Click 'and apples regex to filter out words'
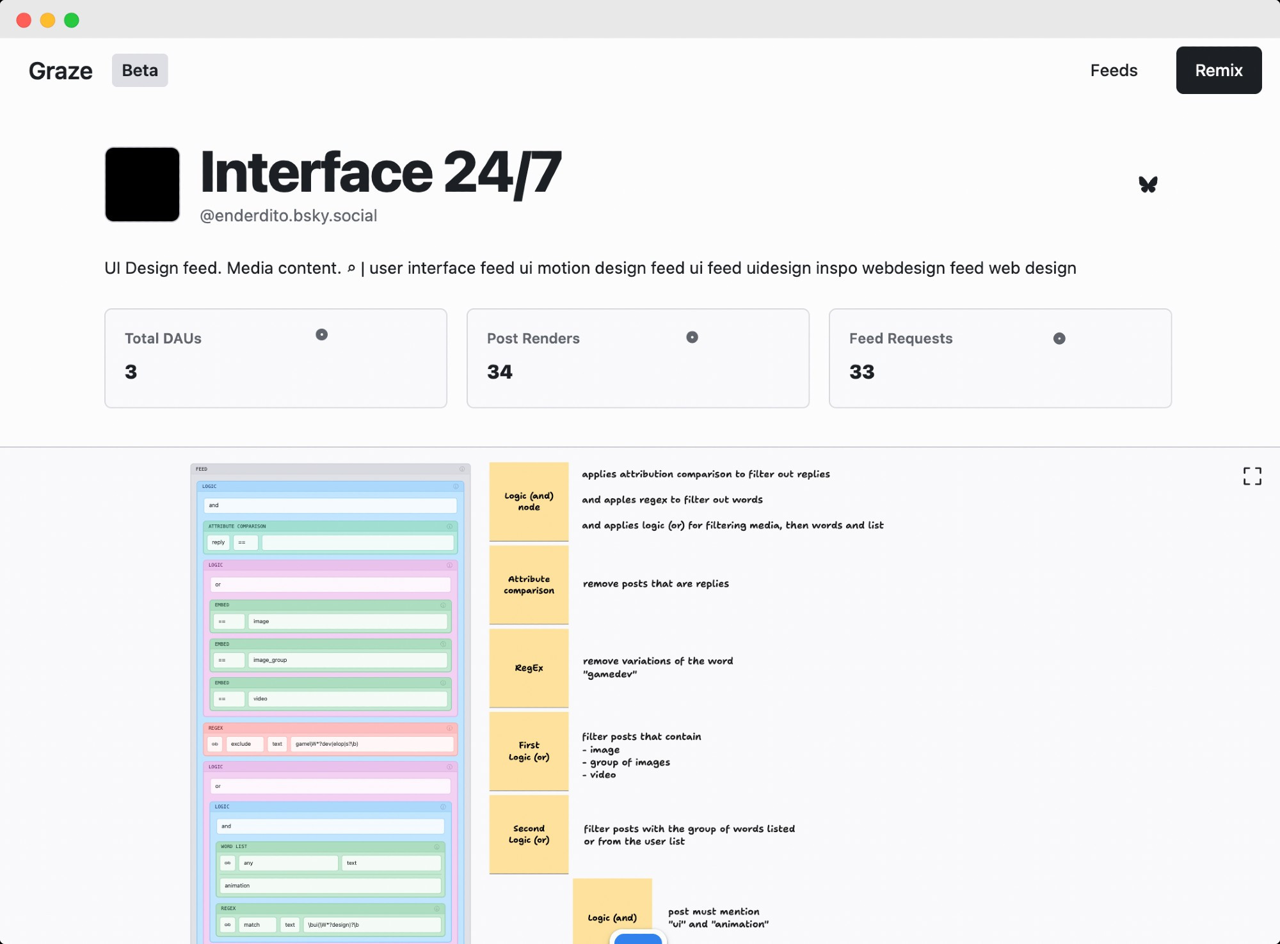Viewport: 1280px width, 944px height. point(672,500)
